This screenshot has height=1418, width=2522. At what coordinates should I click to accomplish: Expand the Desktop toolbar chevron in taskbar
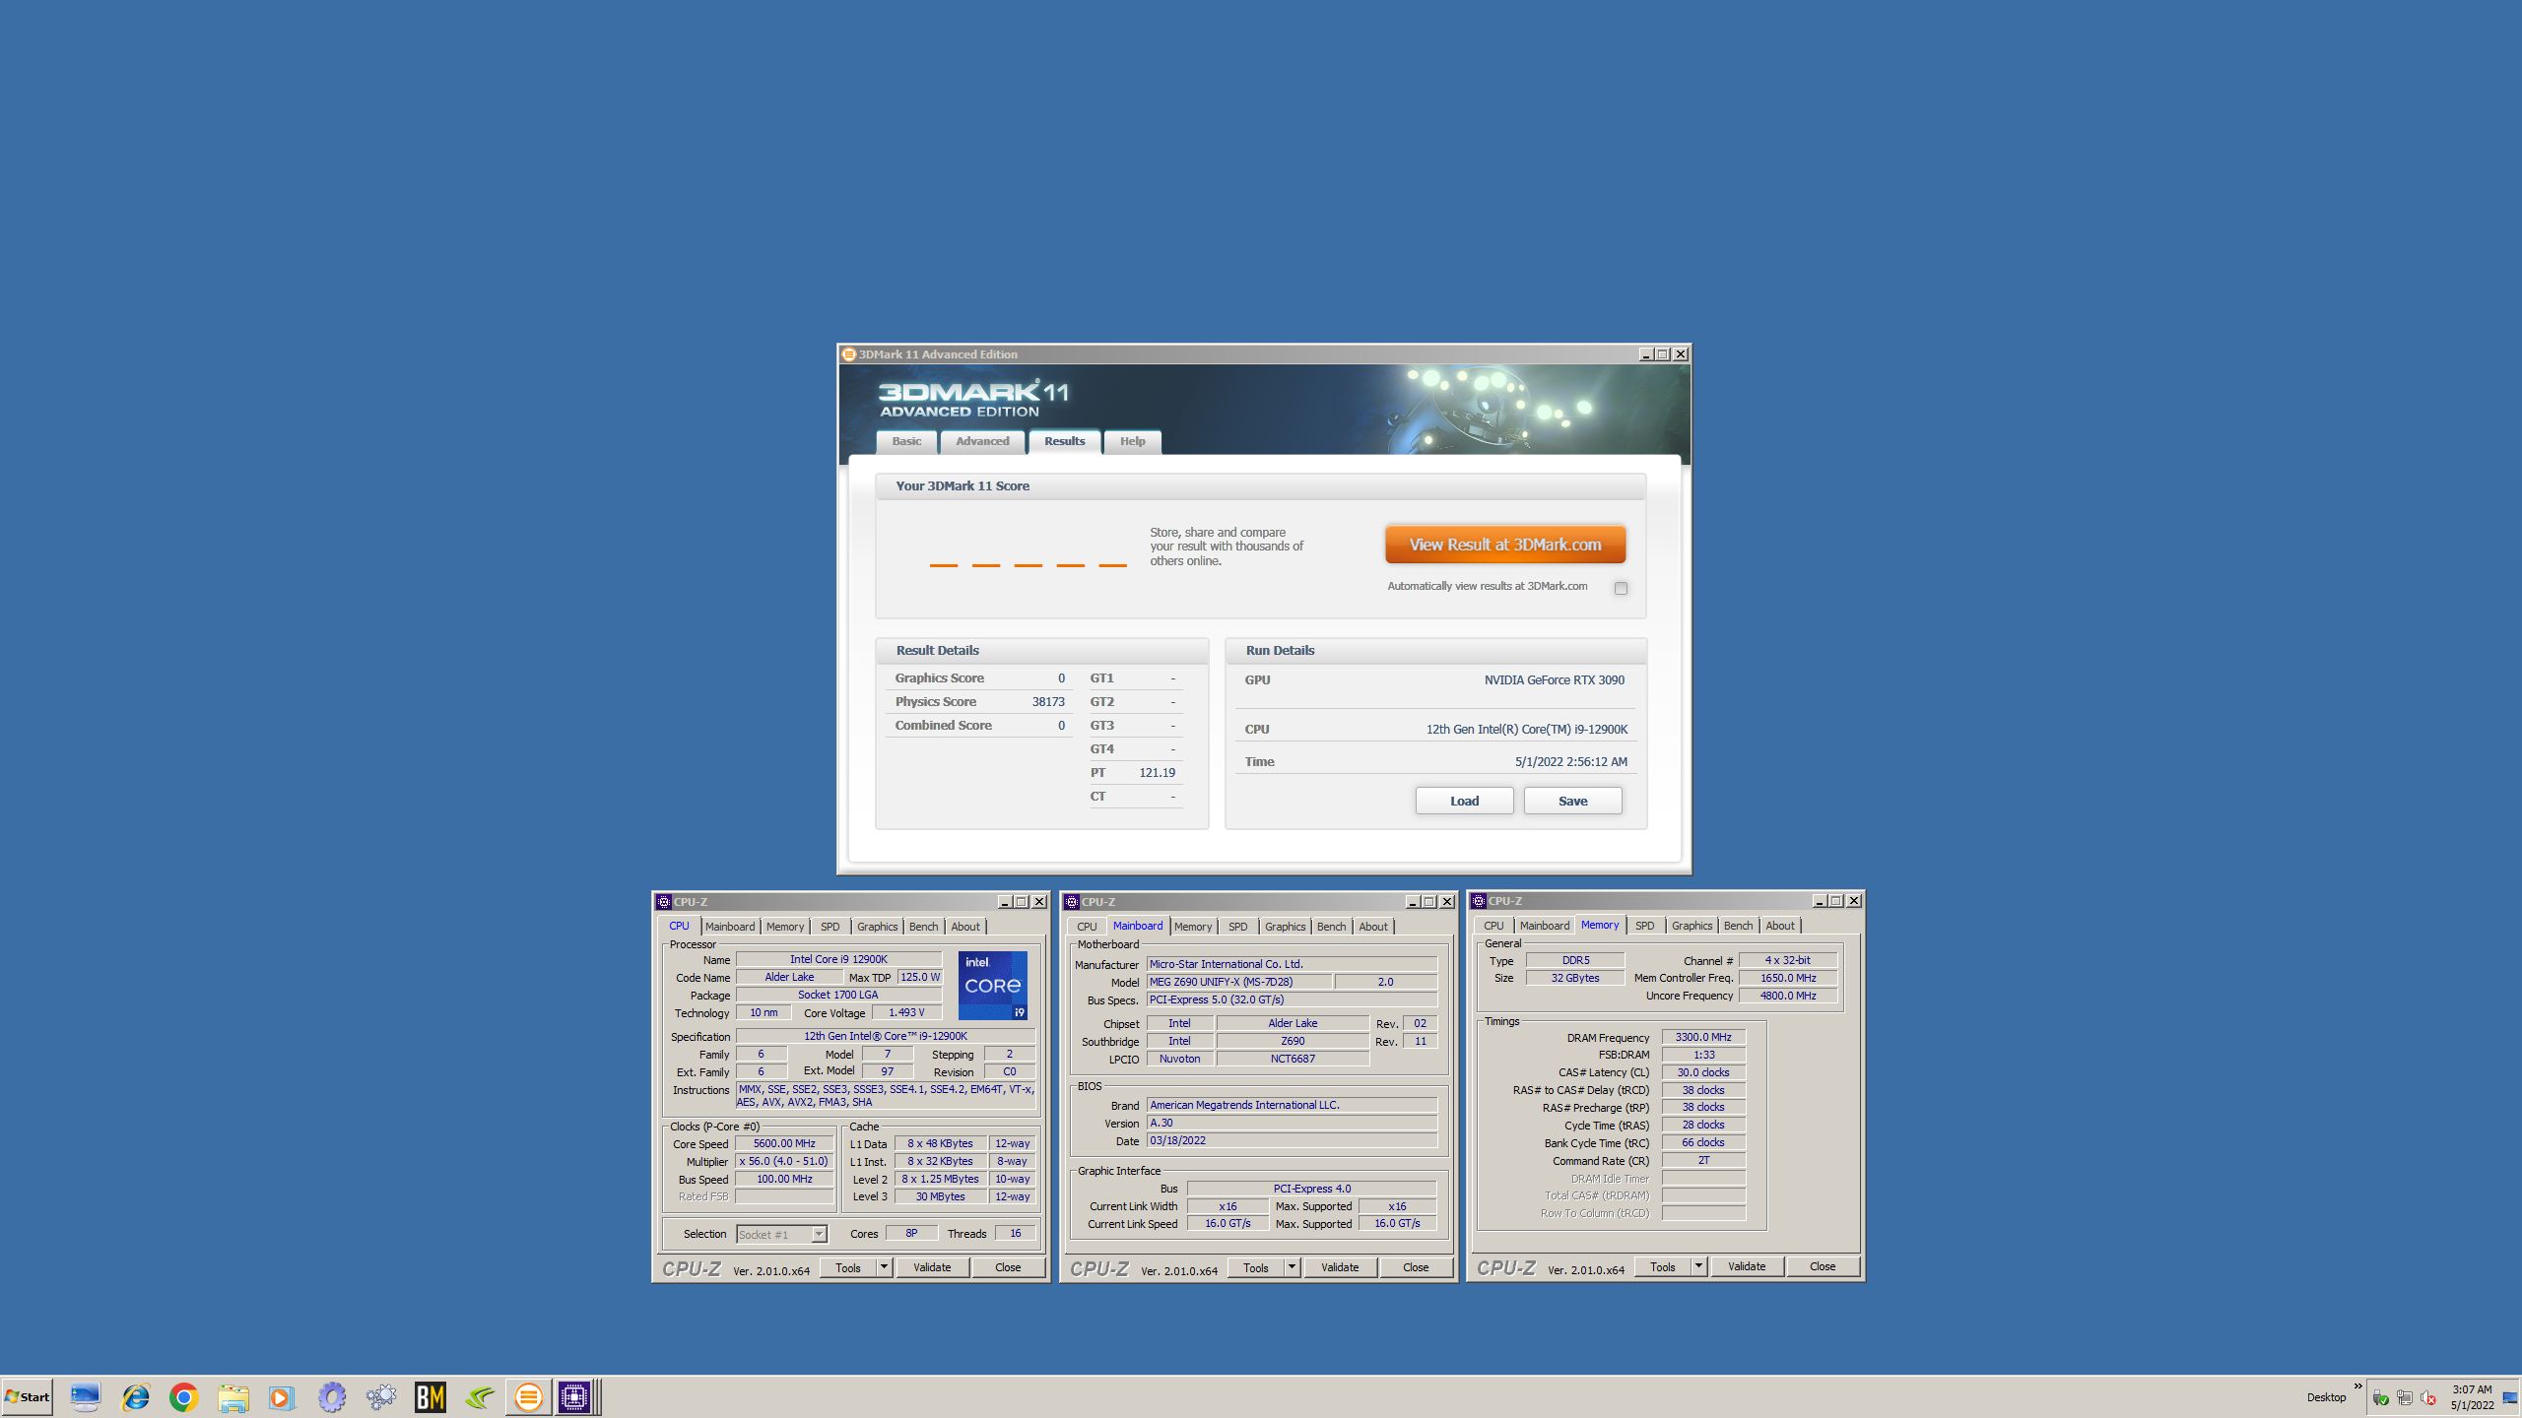tap(2357, 1386)
